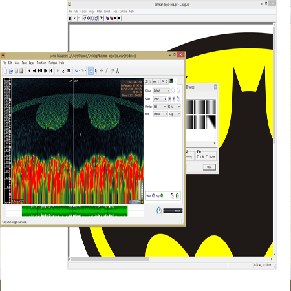Open Sonic Visualiser Layer menu
The width and height of the screenshot is (291, 291).
click(32, 63)
